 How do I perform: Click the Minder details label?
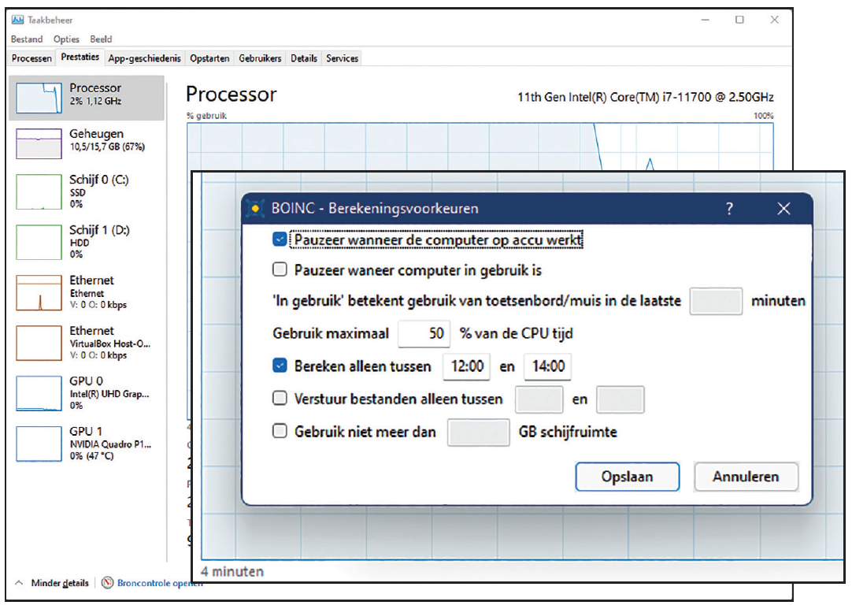[60, 583]
